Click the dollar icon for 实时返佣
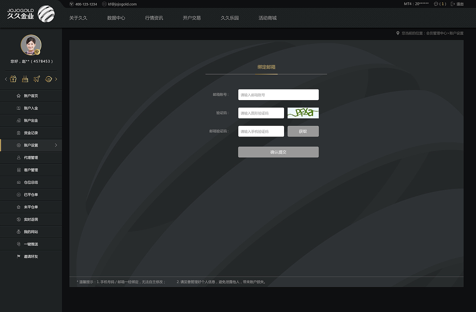476x312 pixels. click(x=19, y=219)
